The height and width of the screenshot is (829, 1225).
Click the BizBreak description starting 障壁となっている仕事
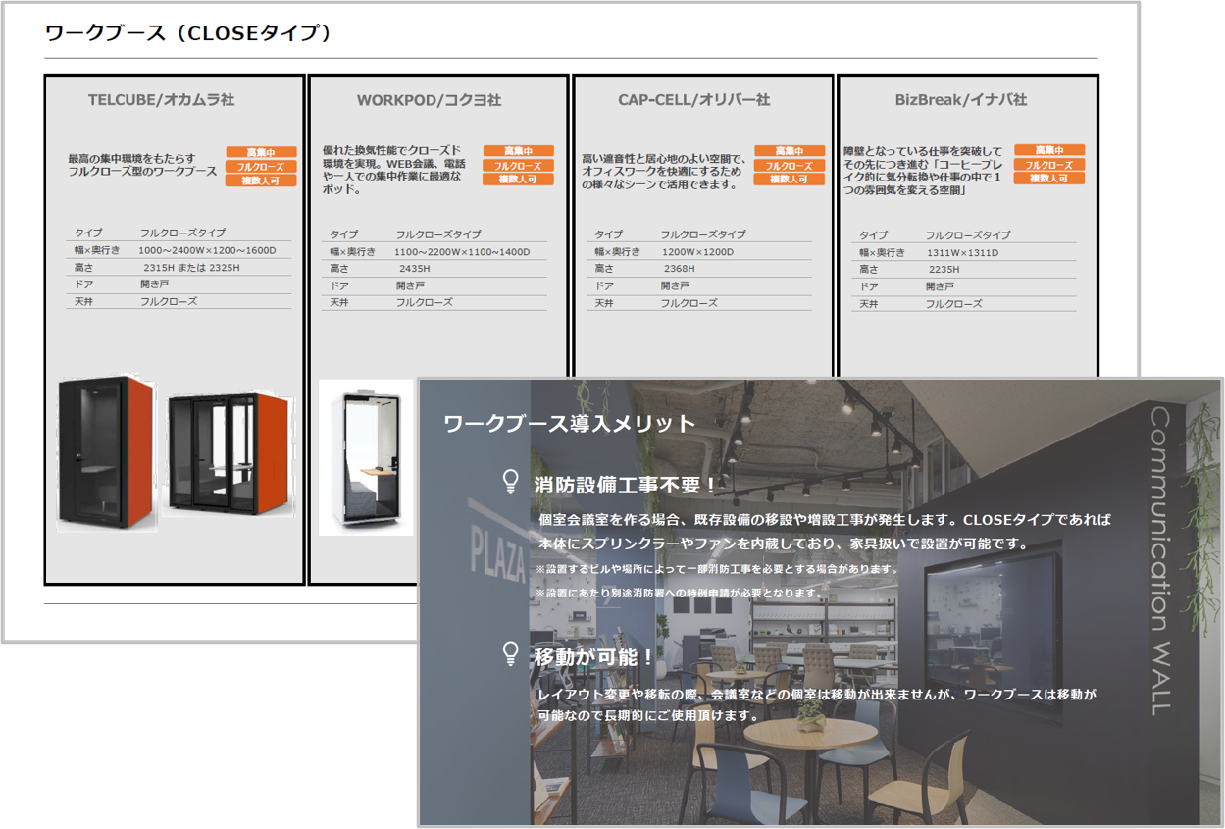point(923,172)
